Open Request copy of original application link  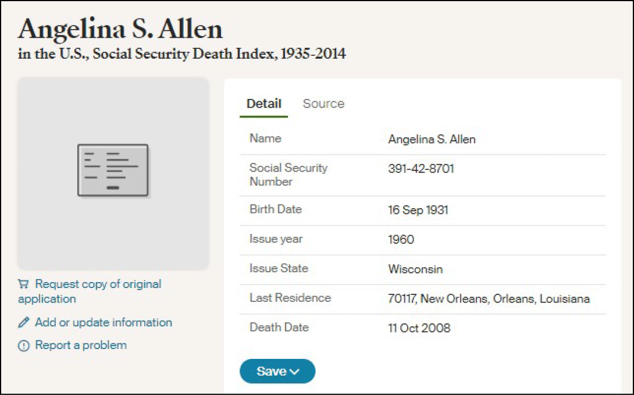point(98,284)
